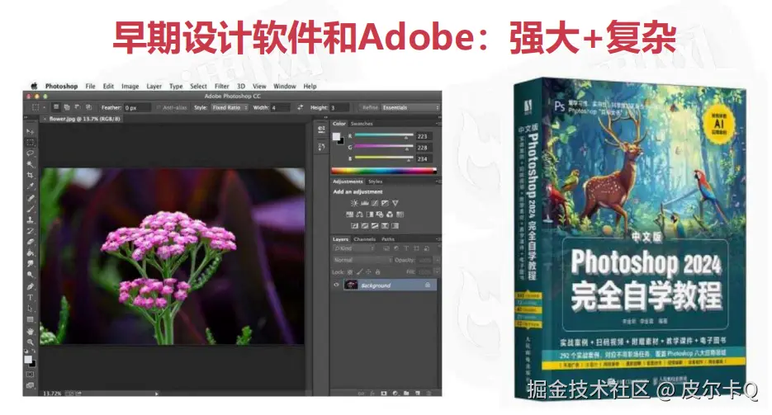Click the foreground color swatch in Color panel
The height and width of the screenshot is (415, 772).
[336, 136]
